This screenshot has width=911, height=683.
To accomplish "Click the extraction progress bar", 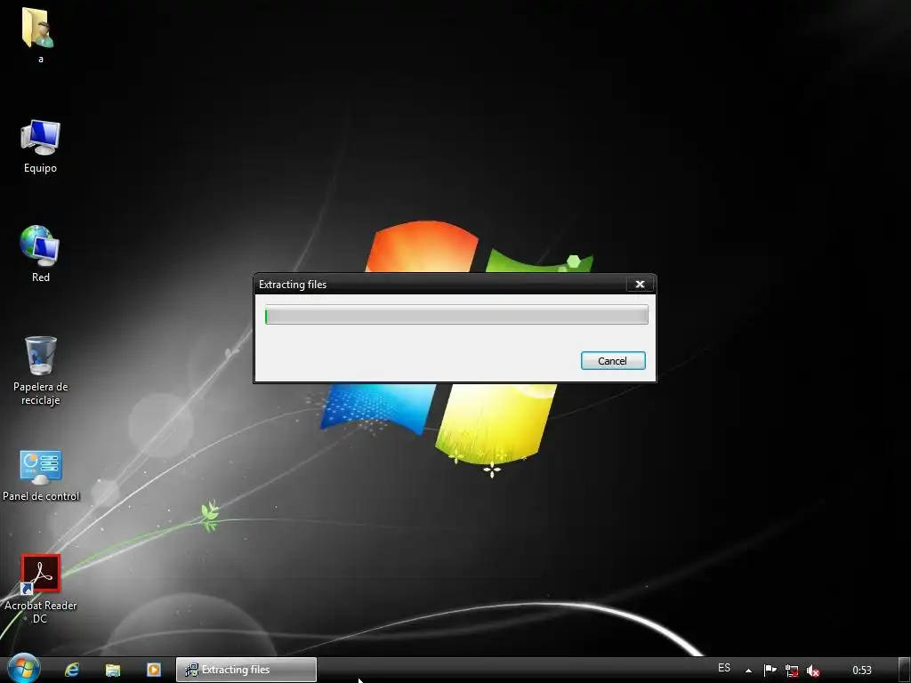I will tap(456, 315).
